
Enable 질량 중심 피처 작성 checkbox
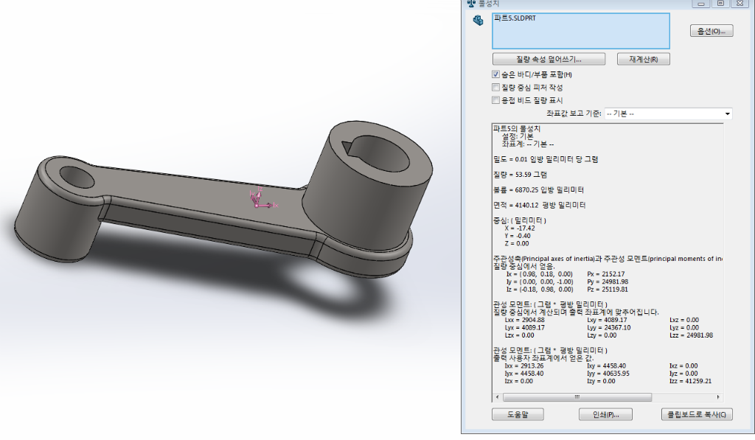tap(495, 87)
